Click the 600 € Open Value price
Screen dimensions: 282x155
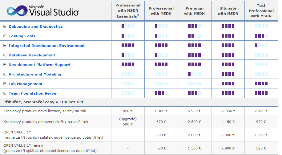[161, 135]
